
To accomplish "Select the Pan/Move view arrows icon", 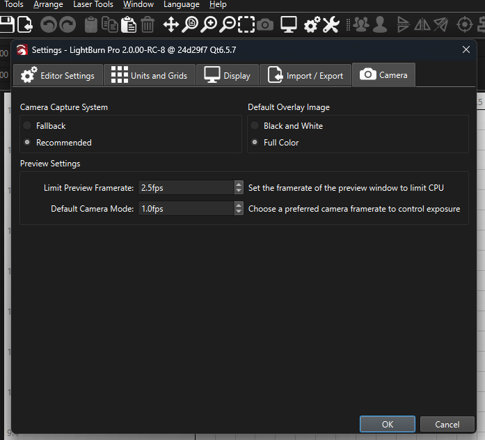I will click(171, 25).
